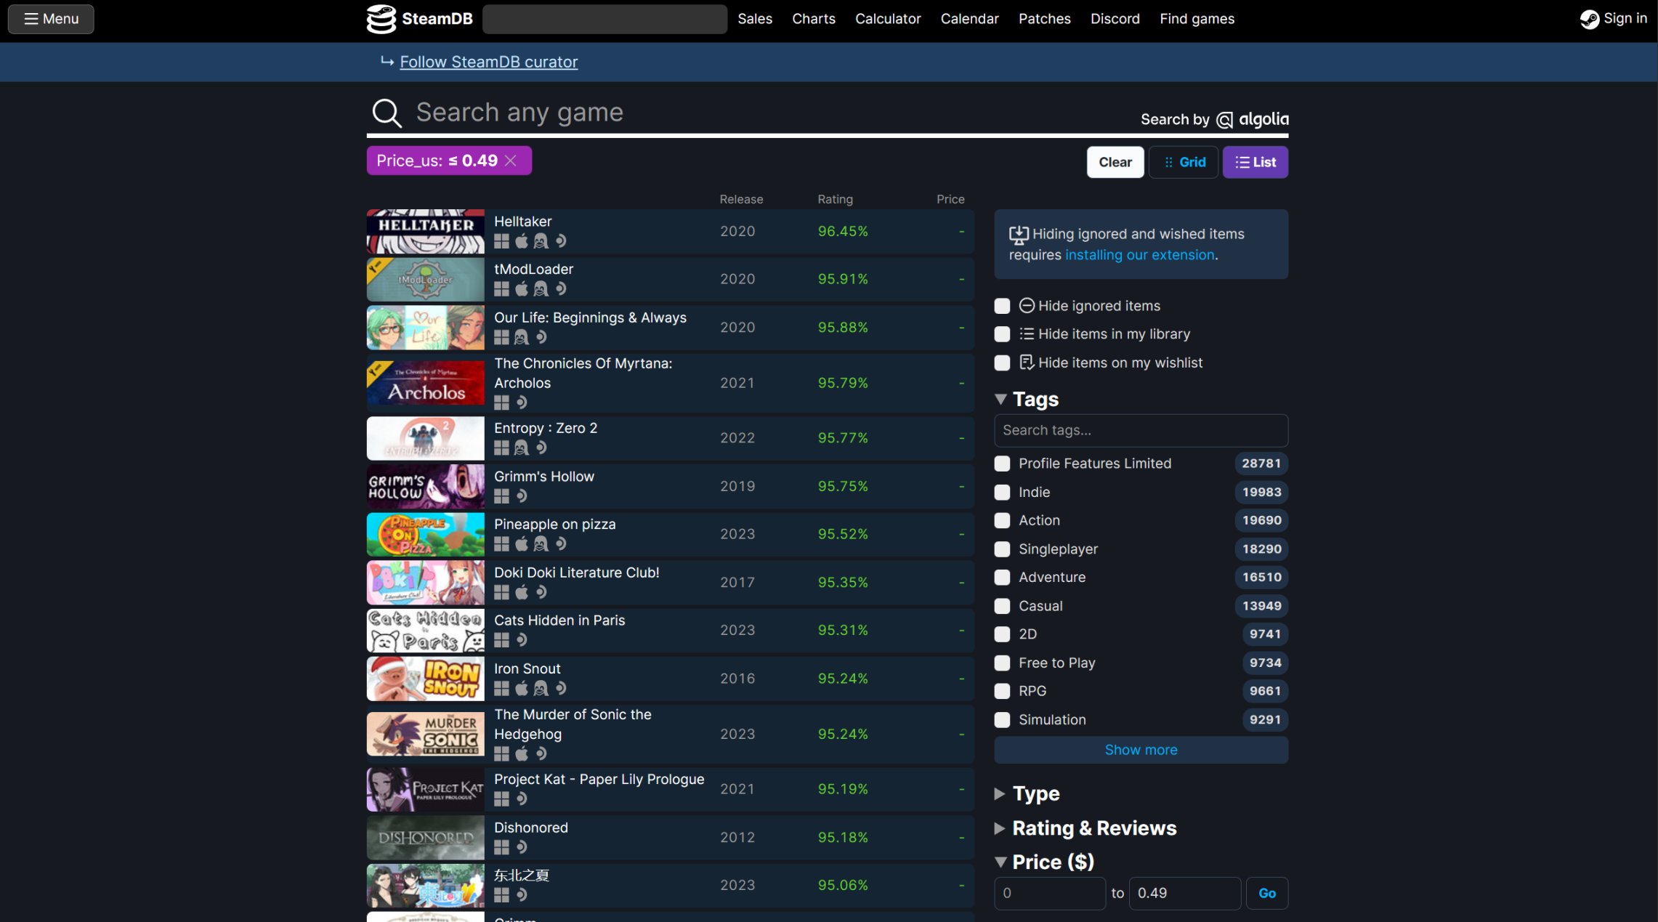Click the Search tags field
Image resolution: width=1658 pixels, height=922 pixels.
[x=1141, y=430]
